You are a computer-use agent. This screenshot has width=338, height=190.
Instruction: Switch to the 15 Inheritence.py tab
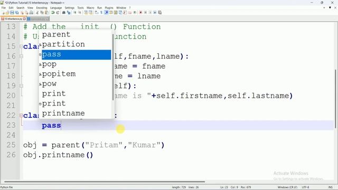tap(13, 19)
